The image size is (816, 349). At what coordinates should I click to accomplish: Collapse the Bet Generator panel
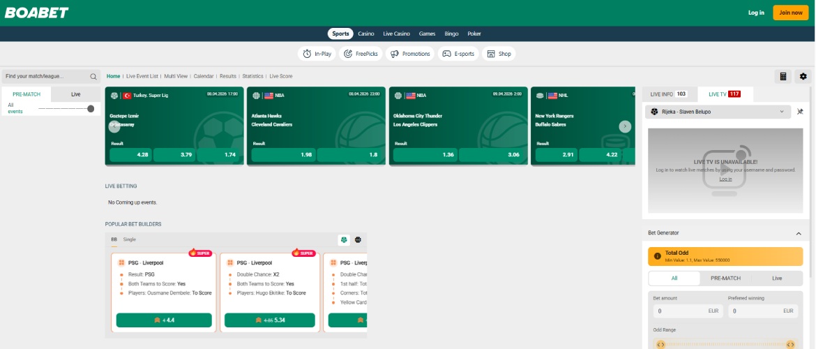798,233
